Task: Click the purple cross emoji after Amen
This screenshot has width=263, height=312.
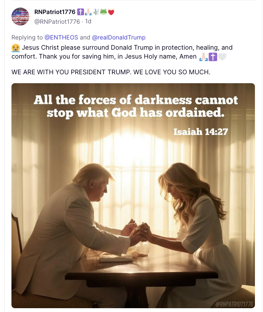Action: coord(213,56)
